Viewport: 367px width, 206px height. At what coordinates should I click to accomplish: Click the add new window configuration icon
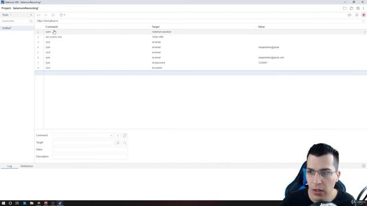point(125,136)
